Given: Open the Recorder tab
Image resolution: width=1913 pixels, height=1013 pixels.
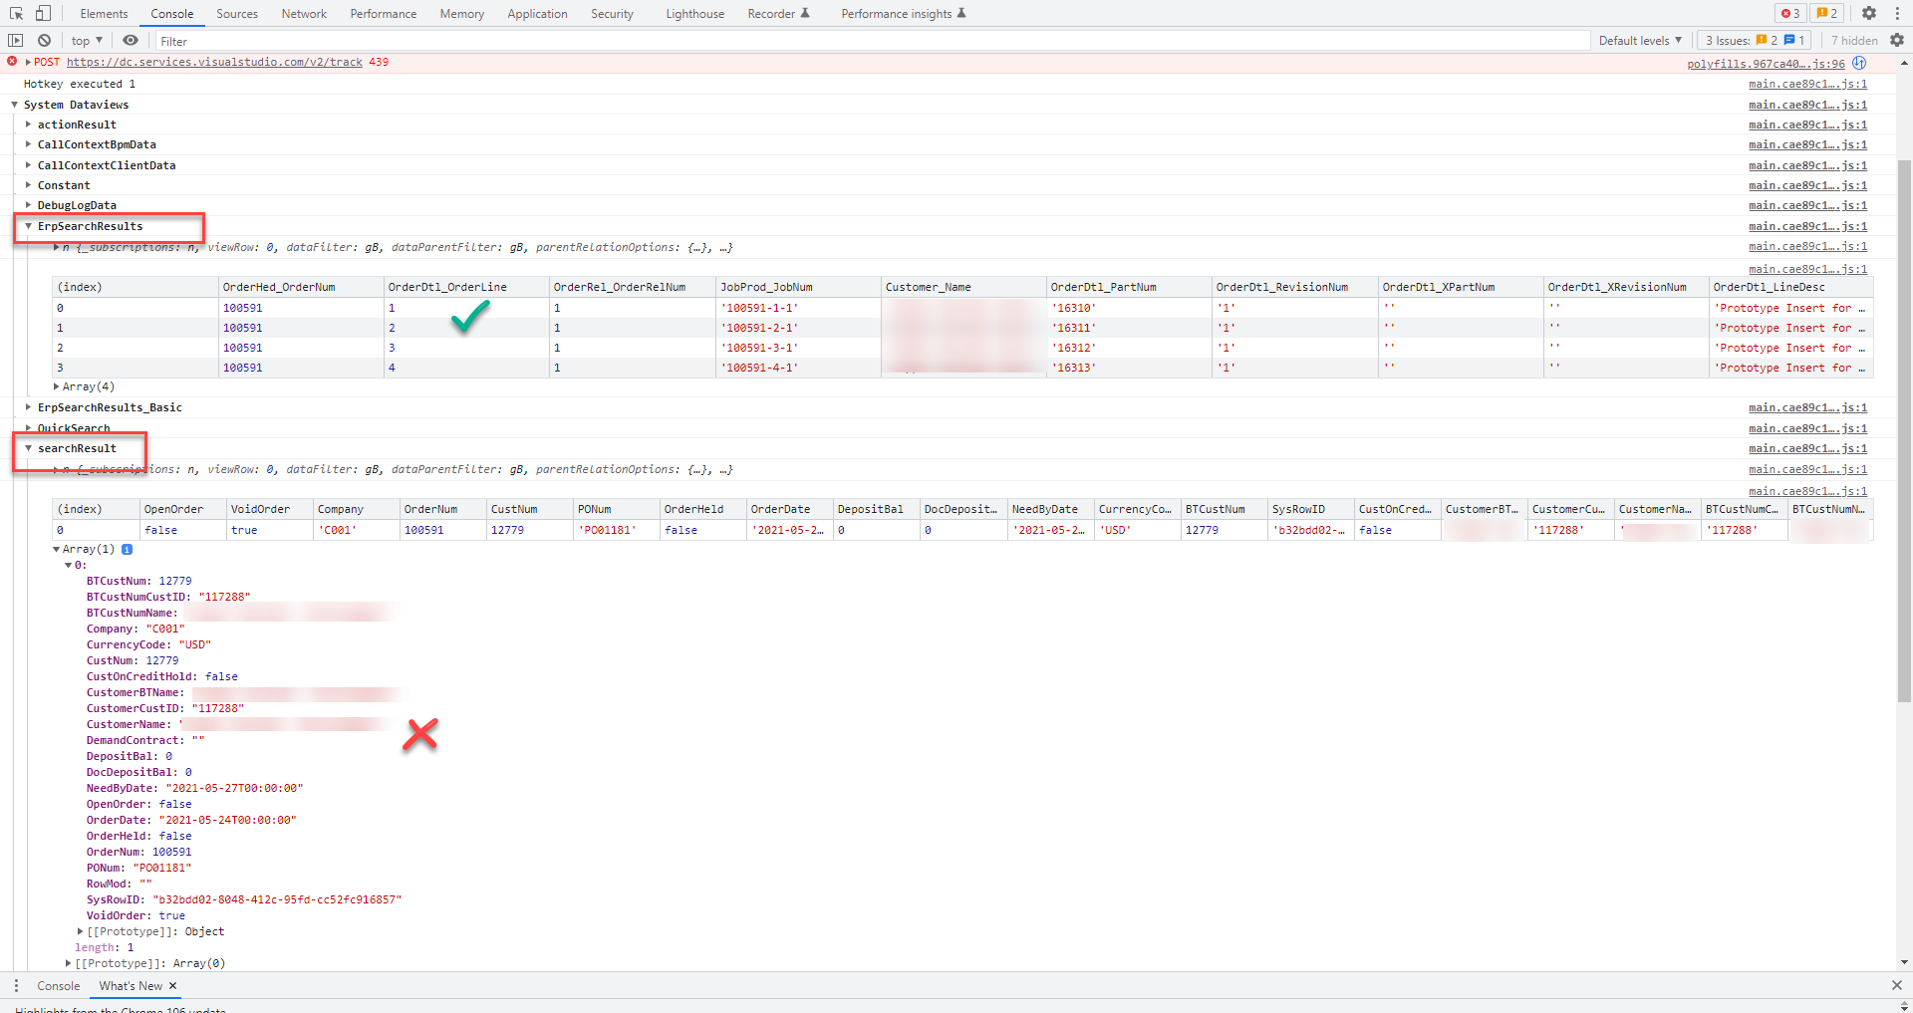Looking at the screenshot, I should (x=778, y=14).
